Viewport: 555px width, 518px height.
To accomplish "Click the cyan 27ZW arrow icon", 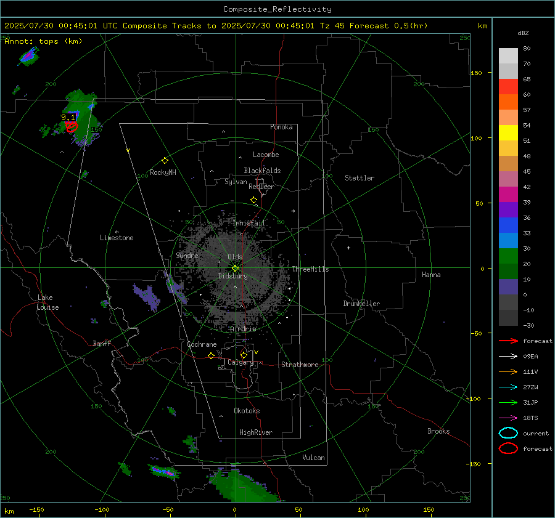I will click(508, 387).
